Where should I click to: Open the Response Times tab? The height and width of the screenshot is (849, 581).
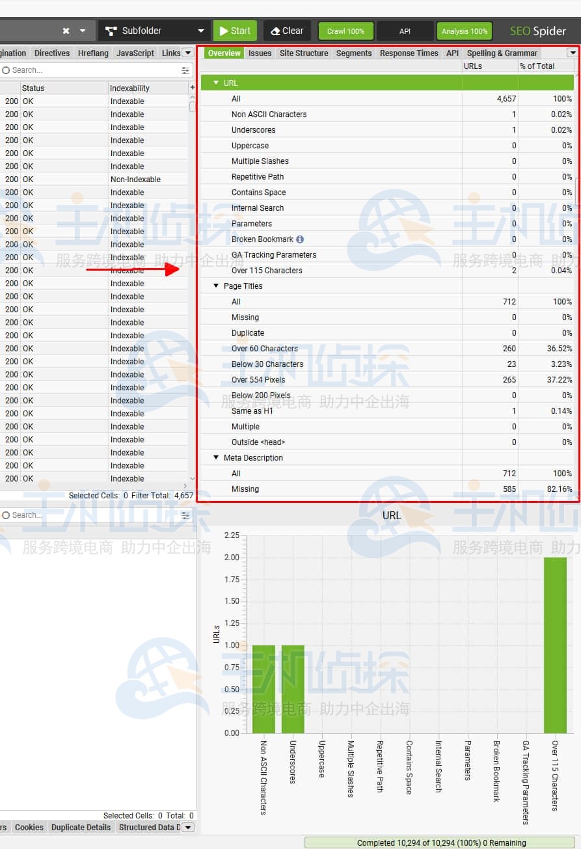pos(409,53)
